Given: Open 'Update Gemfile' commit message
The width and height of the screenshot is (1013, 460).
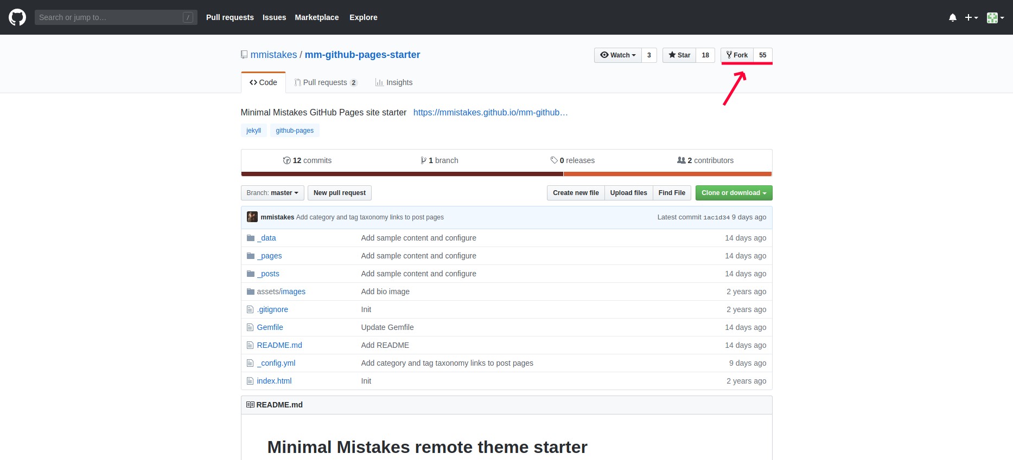Looking at the screenshot, I should 387,327.
